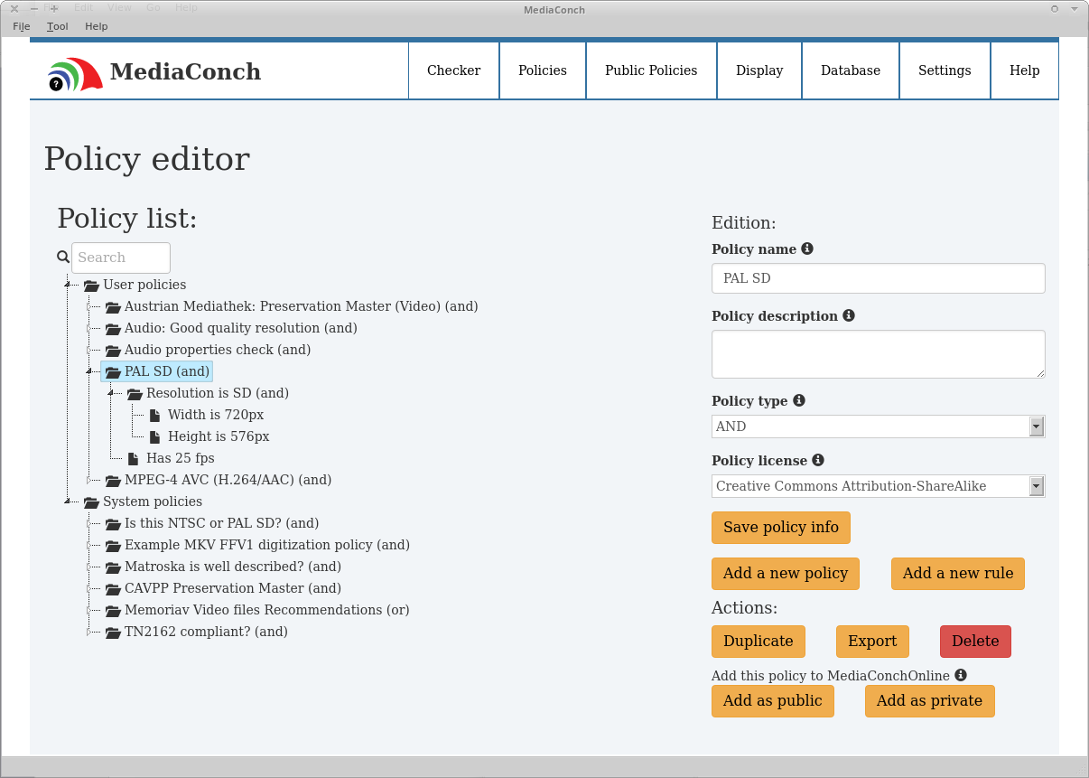Click the policy Search field
Image resolution: width=1089 pixels, height=778 pixels.
click(121, 258)
